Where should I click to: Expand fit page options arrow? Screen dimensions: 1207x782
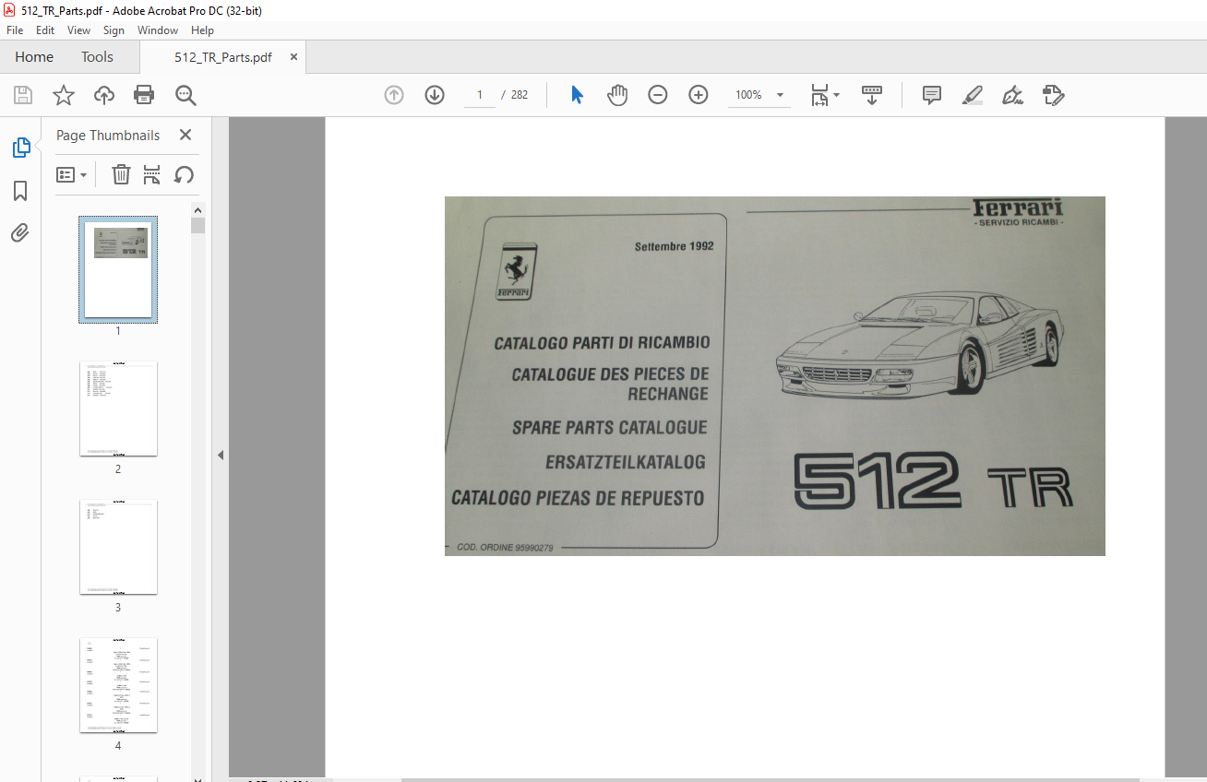(x=837, y=95)
